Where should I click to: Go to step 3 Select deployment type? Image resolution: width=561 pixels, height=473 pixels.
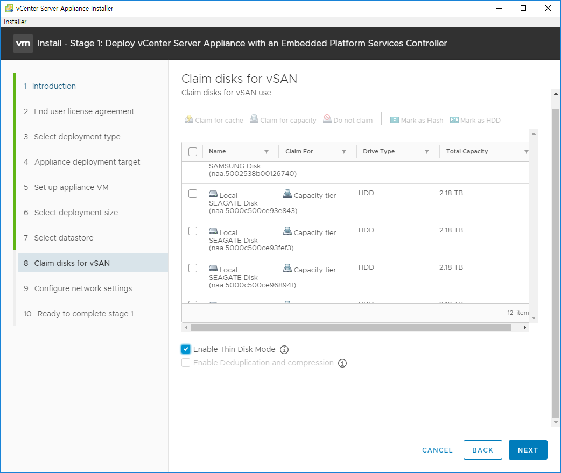coord(72,137)
